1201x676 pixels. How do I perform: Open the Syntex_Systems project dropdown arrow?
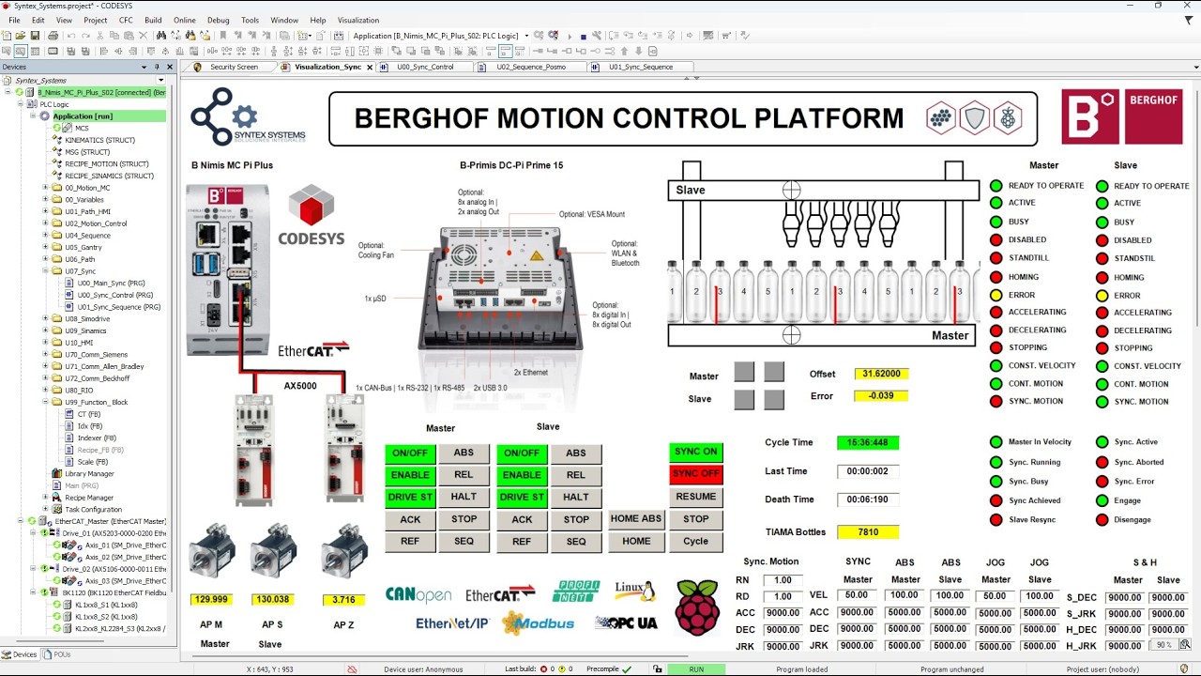tap(160, 81)
